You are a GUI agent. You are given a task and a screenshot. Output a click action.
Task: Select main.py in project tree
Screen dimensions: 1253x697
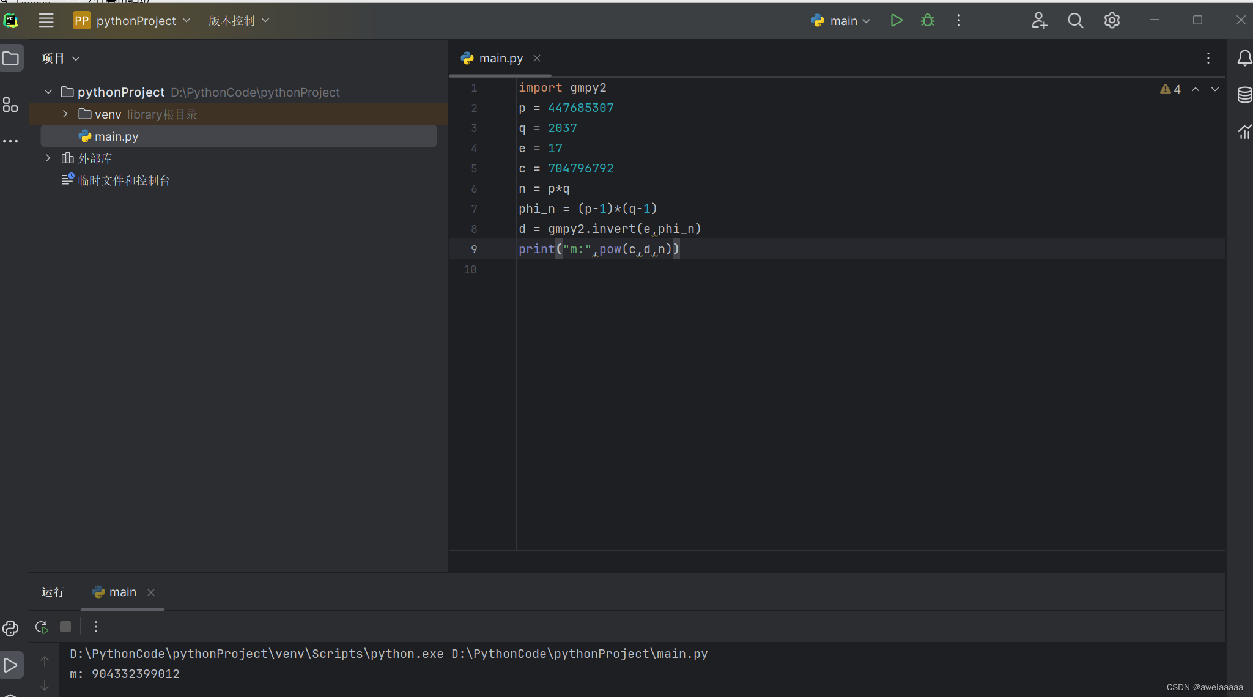[x=238, y=136]
